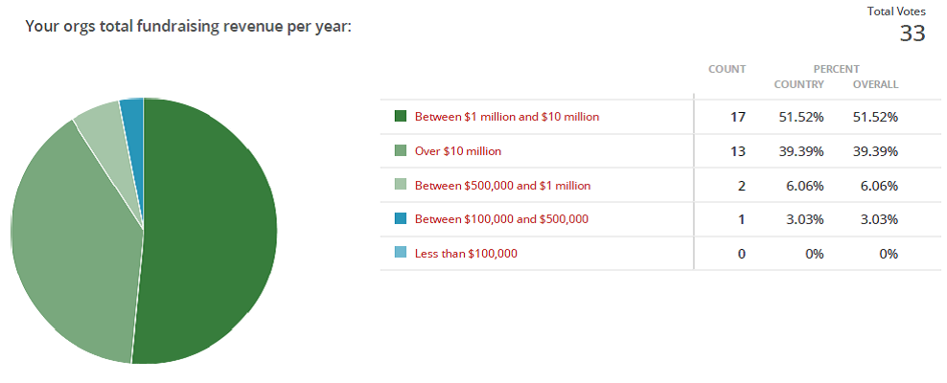This screenshot has height=383, width=947.
Task: Open 'Between $500,000 and $1 million' row label
Action: [502, 185]
